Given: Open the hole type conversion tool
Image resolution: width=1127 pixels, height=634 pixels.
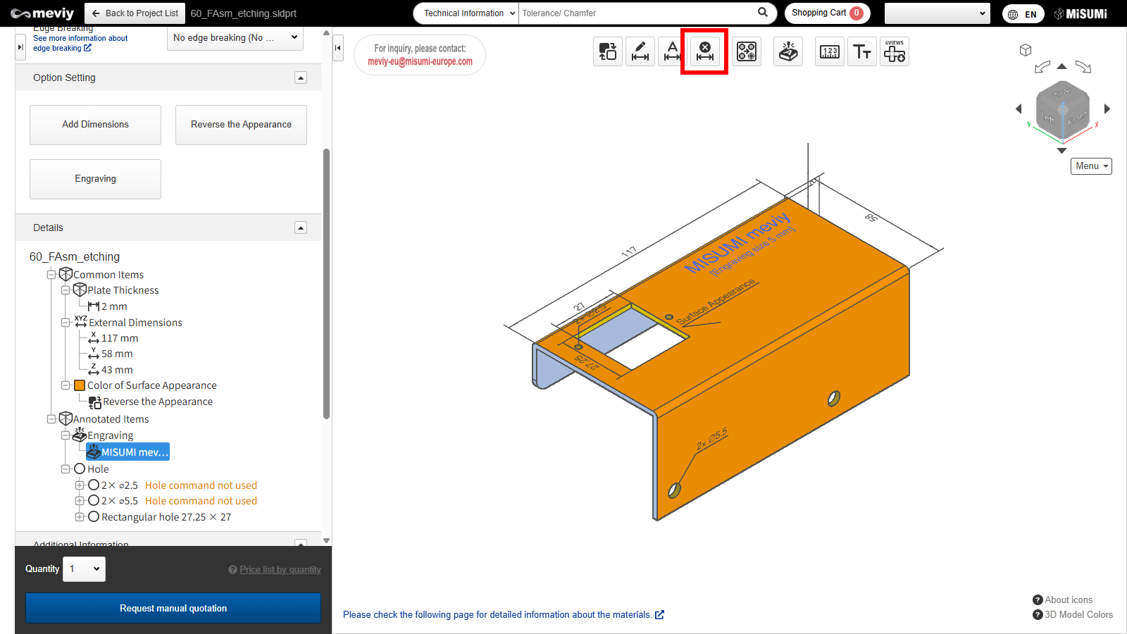Looking at the screenshot, I should coord(747,51).
